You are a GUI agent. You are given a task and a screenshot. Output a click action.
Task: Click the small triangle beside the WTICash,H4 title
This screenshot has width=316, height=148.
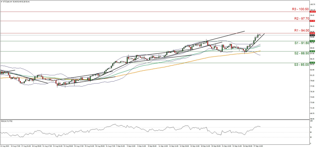(x=1, y=1)
